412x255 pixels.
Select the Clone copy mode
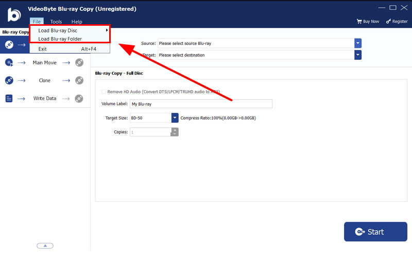pyautogui.click(x=45, y=80)
